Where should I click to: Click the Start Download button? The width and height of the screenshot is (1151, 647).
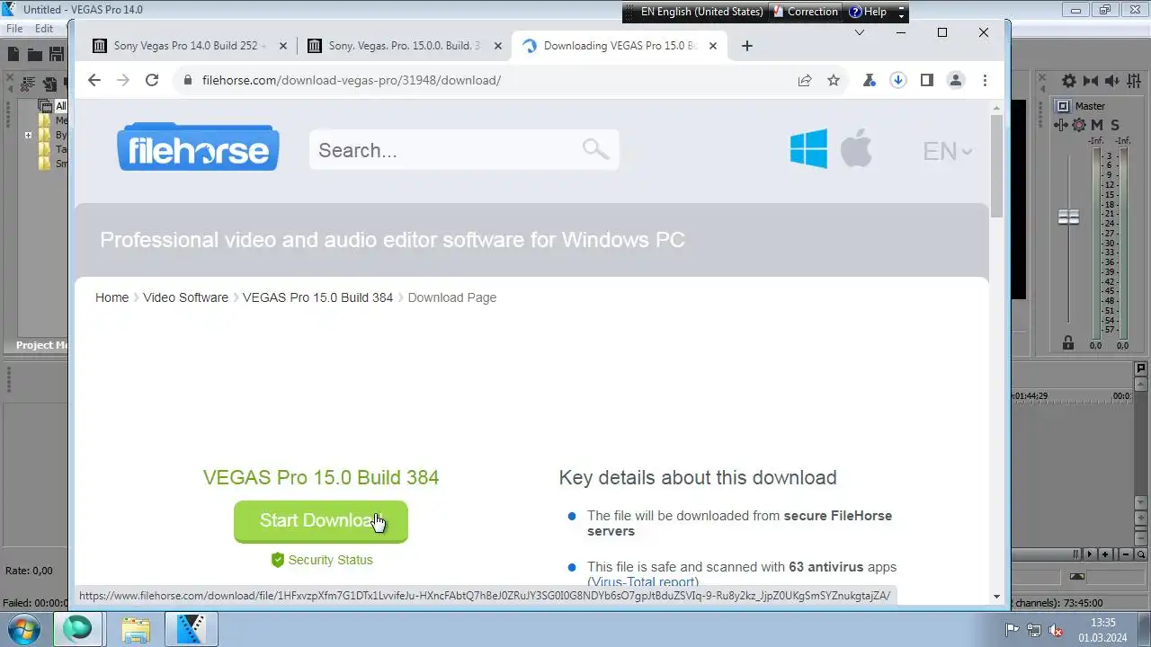[x=321, y=521]
